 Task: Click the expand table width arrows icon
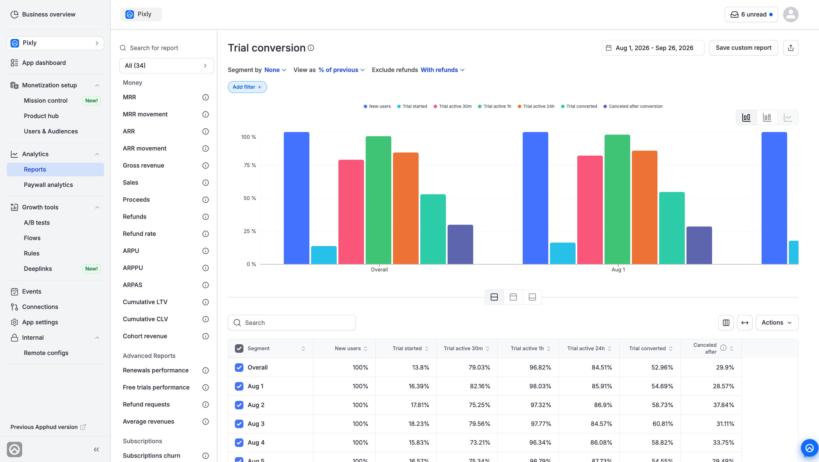[x=744, y=323]
